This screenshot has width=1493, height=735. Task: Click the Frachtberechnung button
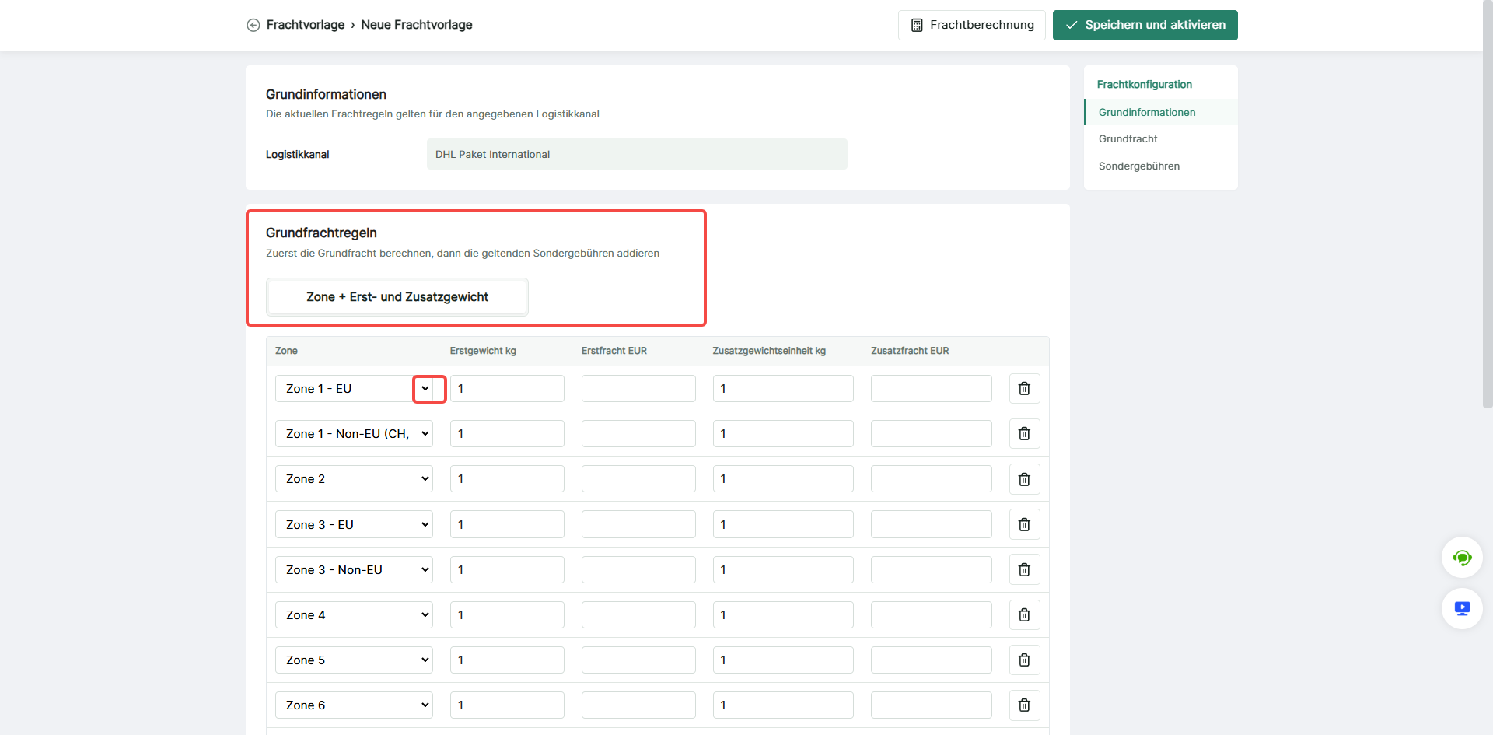click(x=972, y=25)
